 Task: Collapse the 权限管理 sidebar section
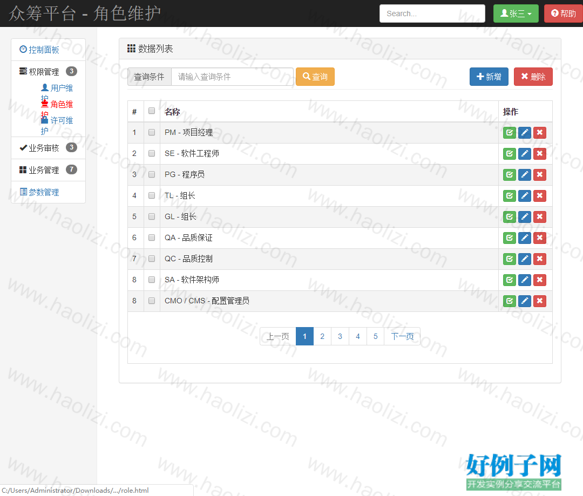pyautogui.click(x=49, y=71)
